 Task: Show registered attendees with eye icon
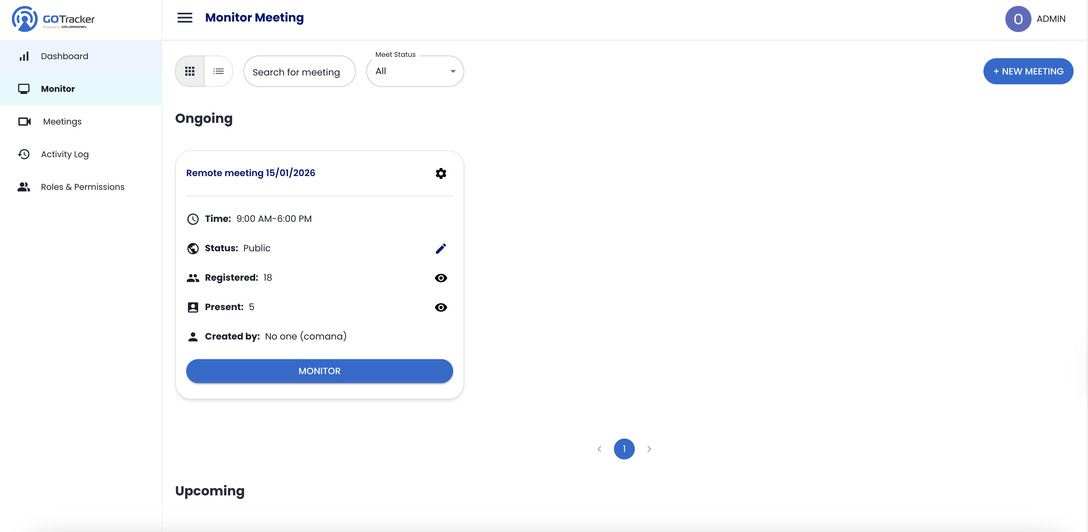(441, 278)
